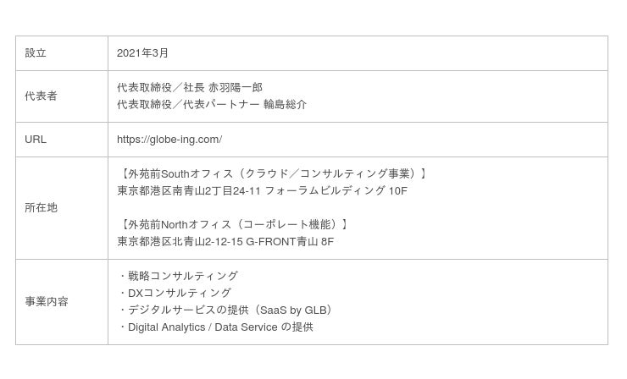
Task: Click the 所在地 row header
Action: point(41,208)
